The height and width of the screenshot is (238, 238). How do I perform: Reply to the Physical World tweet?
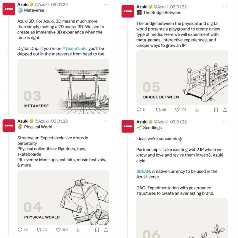[20, 229]
